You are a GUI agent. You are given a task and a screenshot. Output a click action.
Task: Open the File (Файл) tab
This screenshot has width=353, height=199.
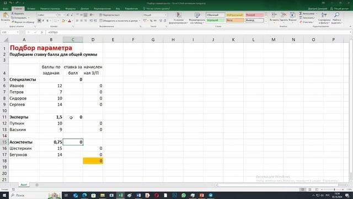tap(6, 9)
